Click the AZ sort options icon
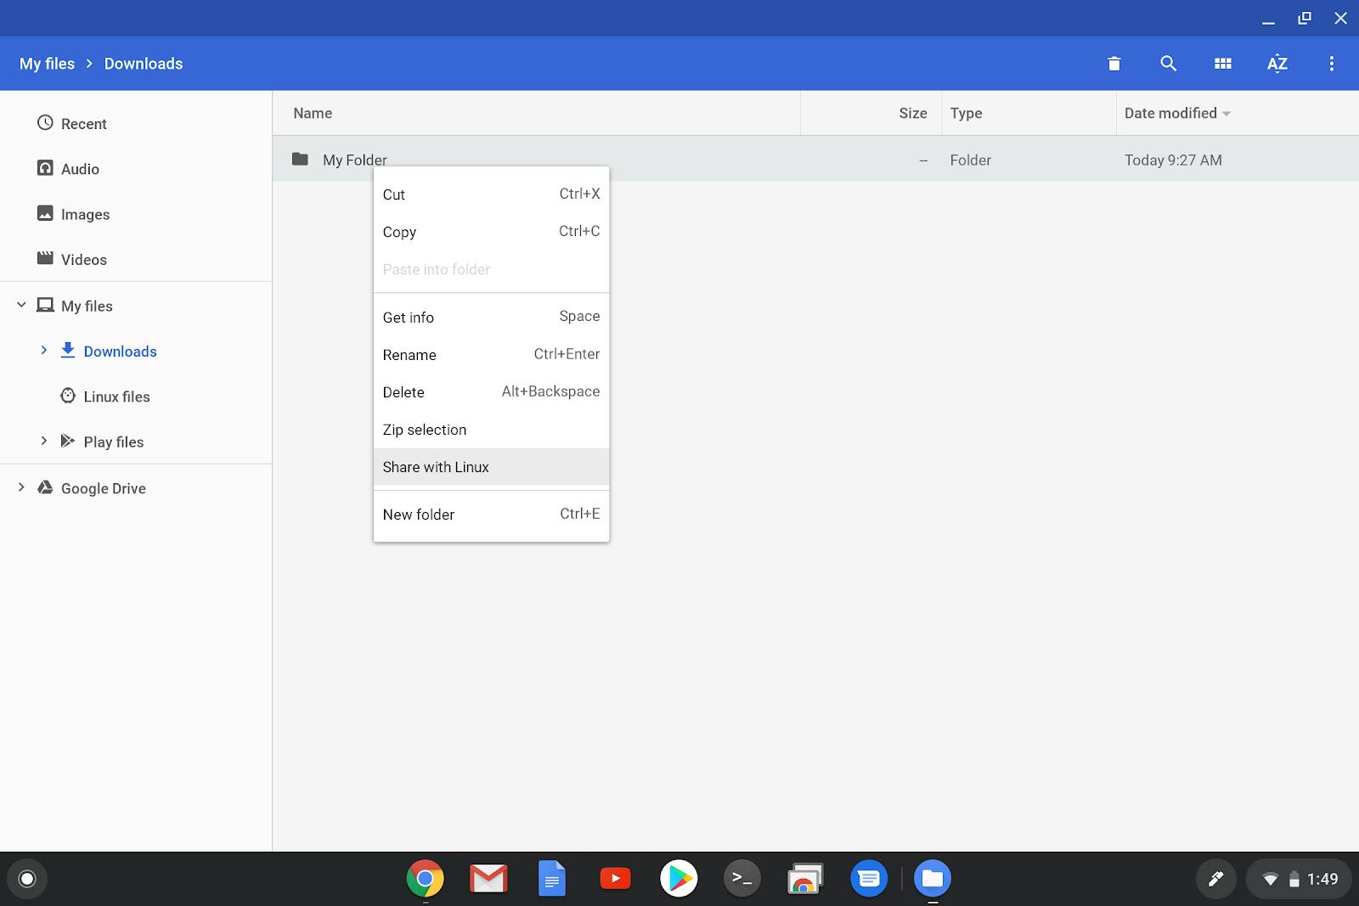 [x=1277, y=63]
